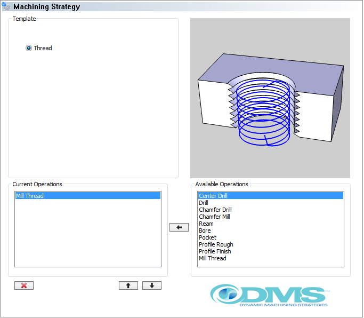The height and width of the screenshot is (318, 364).
Task: Move selected operation down
Action: pyautogui.click(x=152, y=285)
